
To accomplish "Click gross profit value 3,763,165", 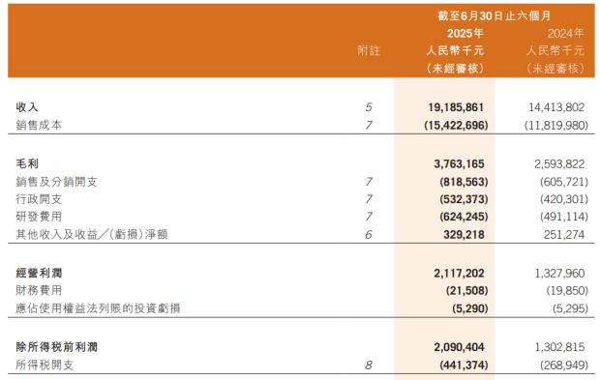I will [459, 164].
